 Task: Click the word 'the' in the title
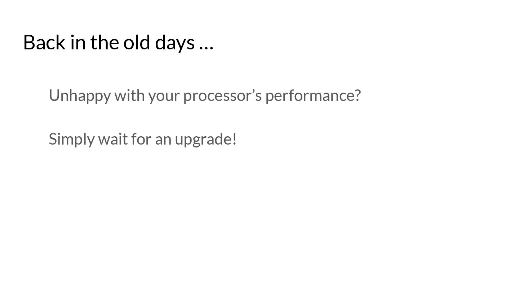[x=105, y=42]
